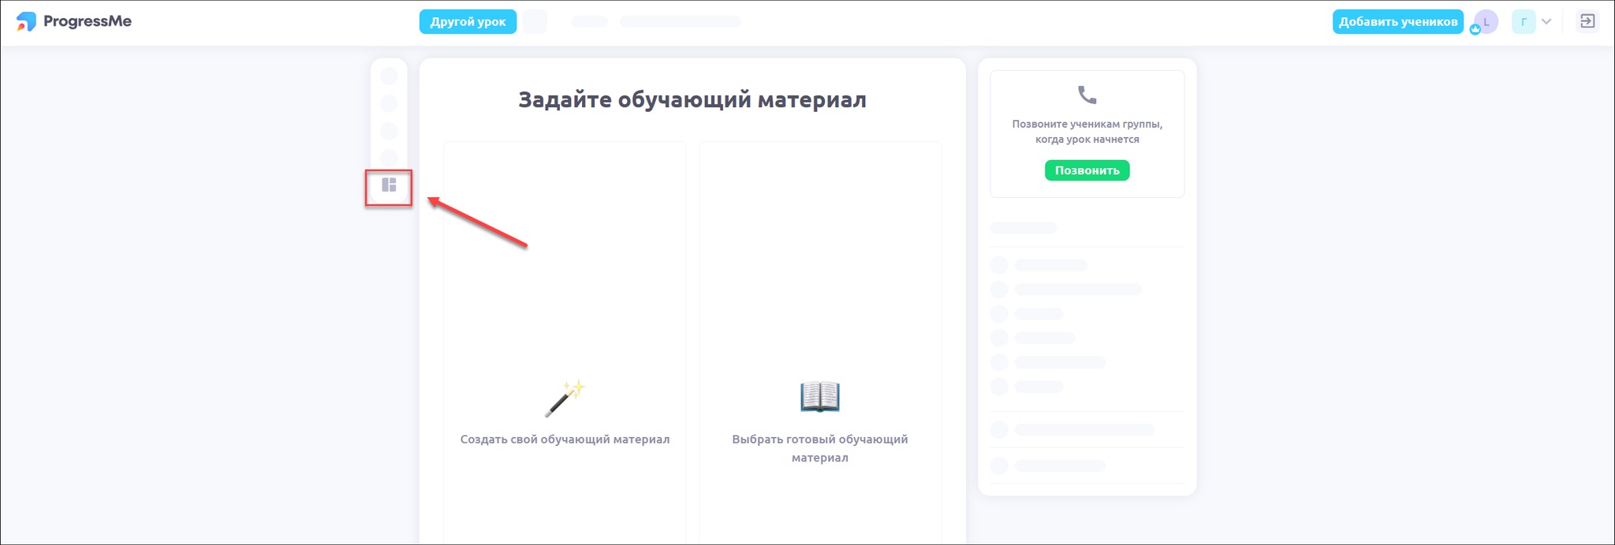Click the Позвоните ученикам группы hint text

[1087, 132]
